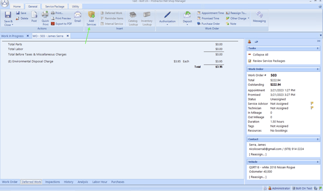Insert Deferred Work item

click(x=111, y=13)
